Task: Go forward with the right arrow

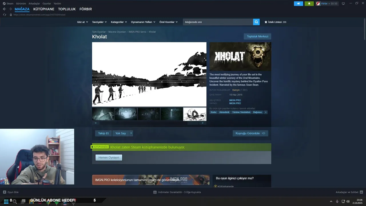Action: tap(10, 9)
